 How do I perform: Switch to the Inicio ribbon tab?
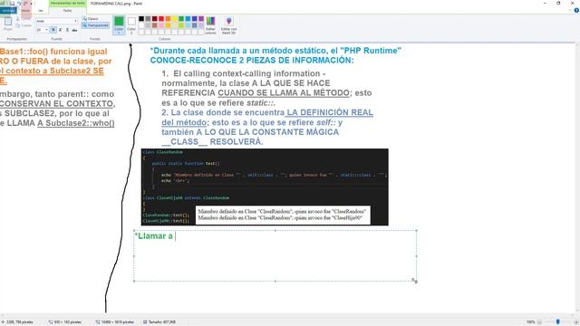25,10
